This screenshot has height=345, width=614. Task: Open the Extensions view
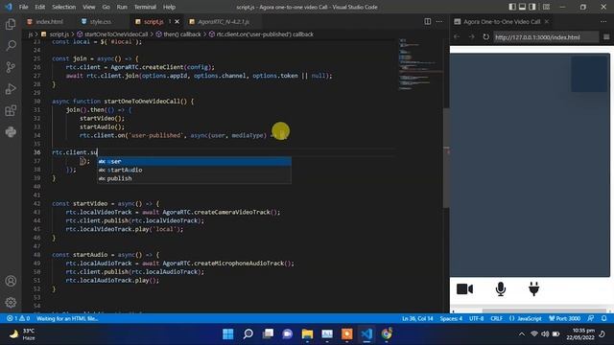tap(11, 110)
